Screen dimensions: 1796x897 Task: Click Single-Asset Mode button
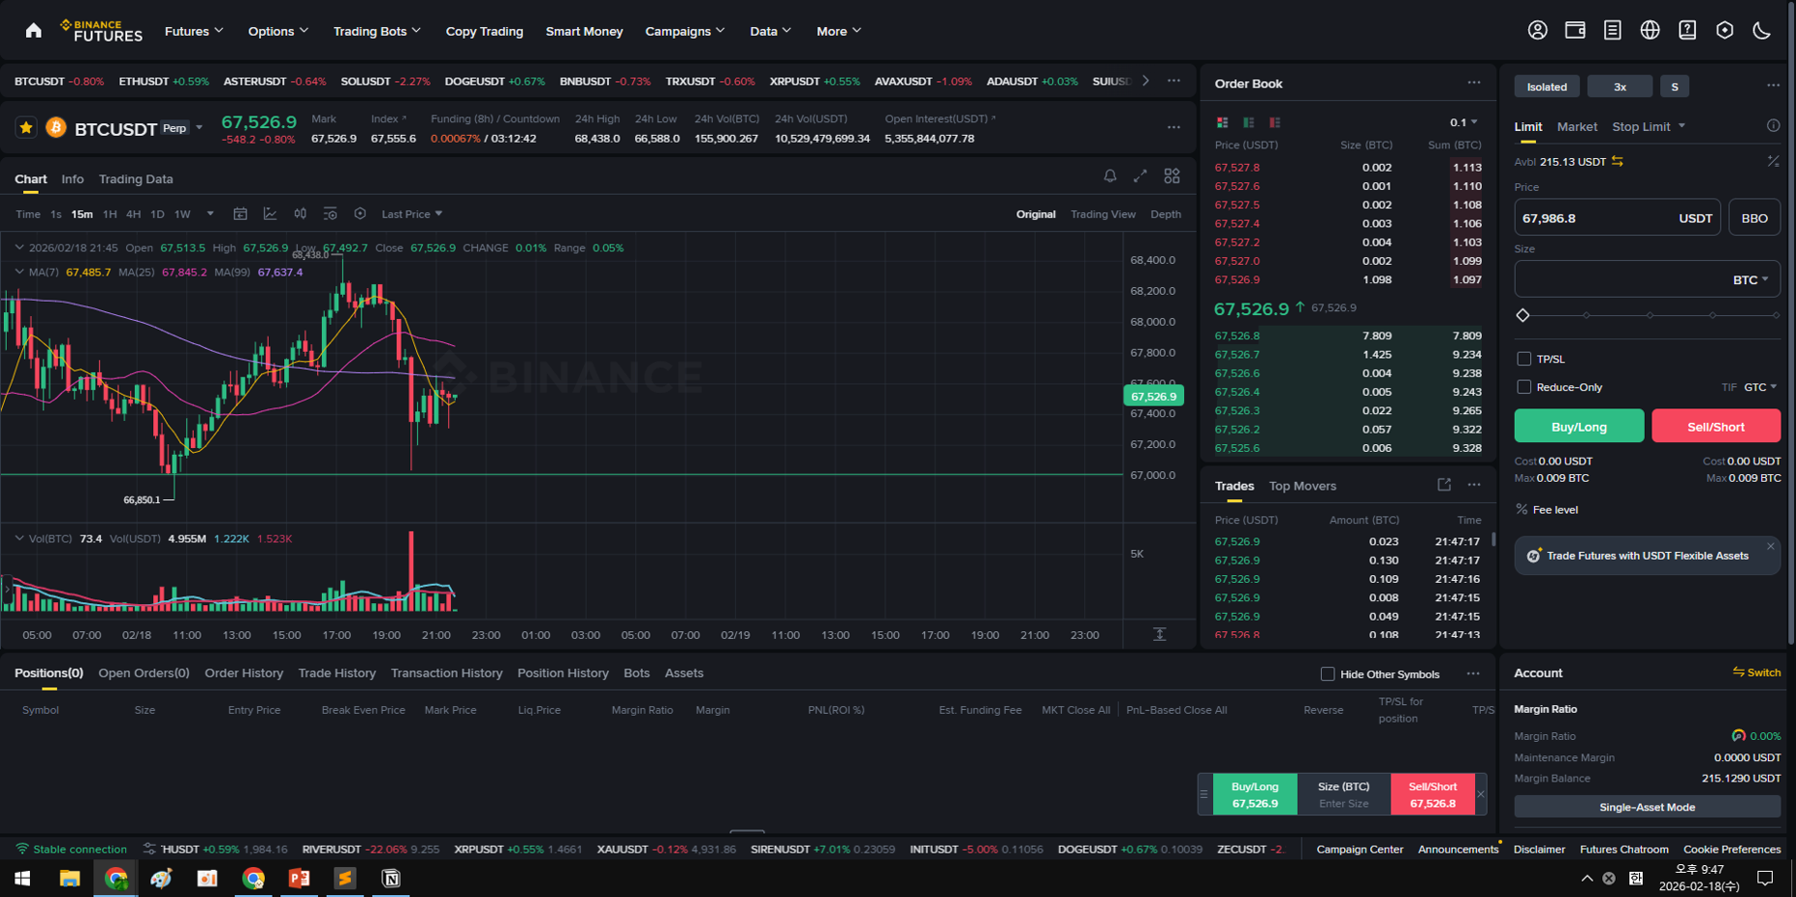point(1647,807)
